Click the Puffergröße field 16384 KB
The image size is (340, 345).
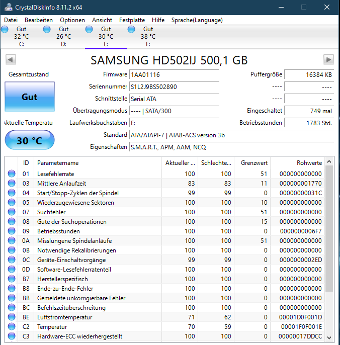click(x=309, y=75)
